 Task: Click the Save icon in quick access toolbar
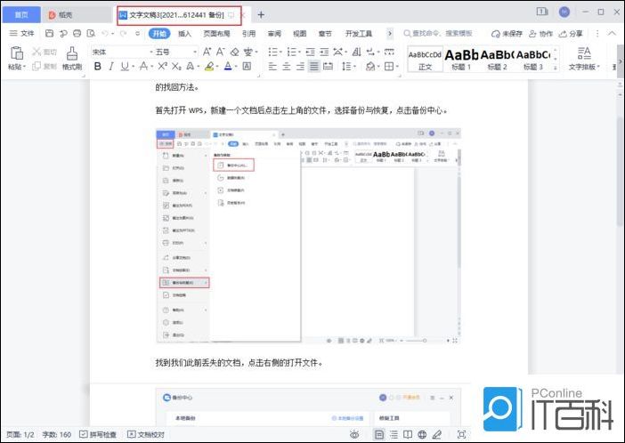(x=50, y=34)
